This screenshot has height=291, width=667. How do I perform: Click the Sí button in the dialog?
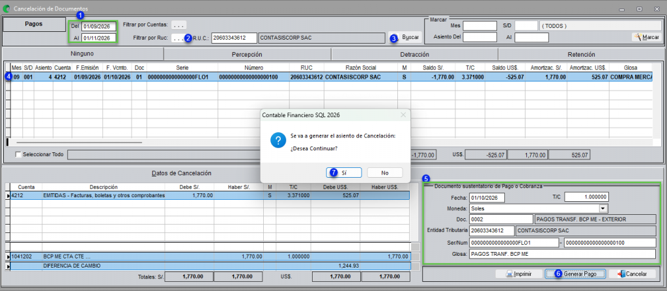(344, 173)
